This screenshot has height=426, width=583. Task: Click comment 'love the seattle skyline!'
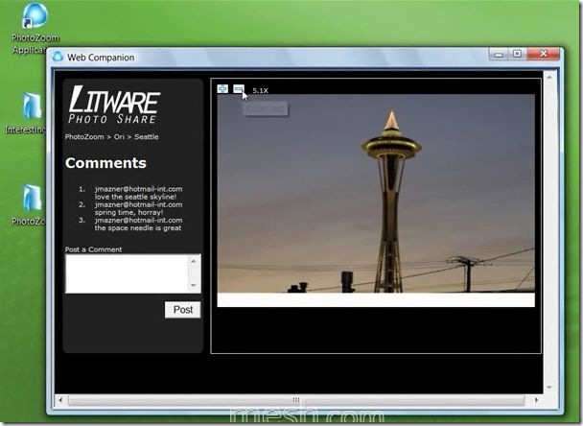[135, 197]
